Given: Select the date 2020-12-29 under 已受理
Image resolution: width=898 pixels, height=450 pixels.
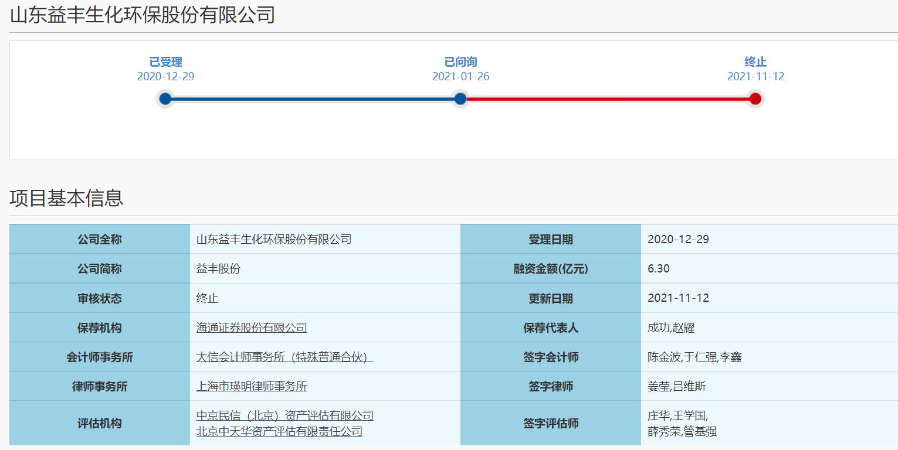Looking at the screenshot, I should pos(165,77).
